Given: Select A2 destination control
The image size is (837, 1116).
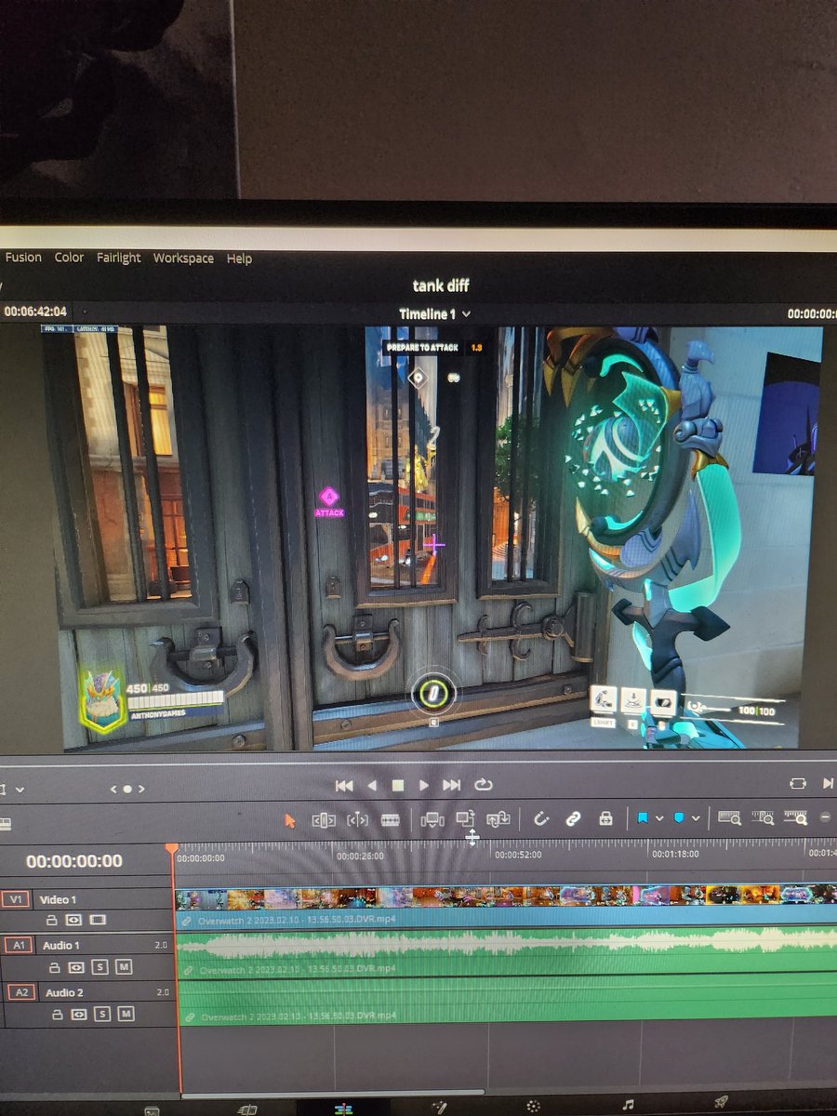Looking at the screenshot, I should click(x=22, y=992).
